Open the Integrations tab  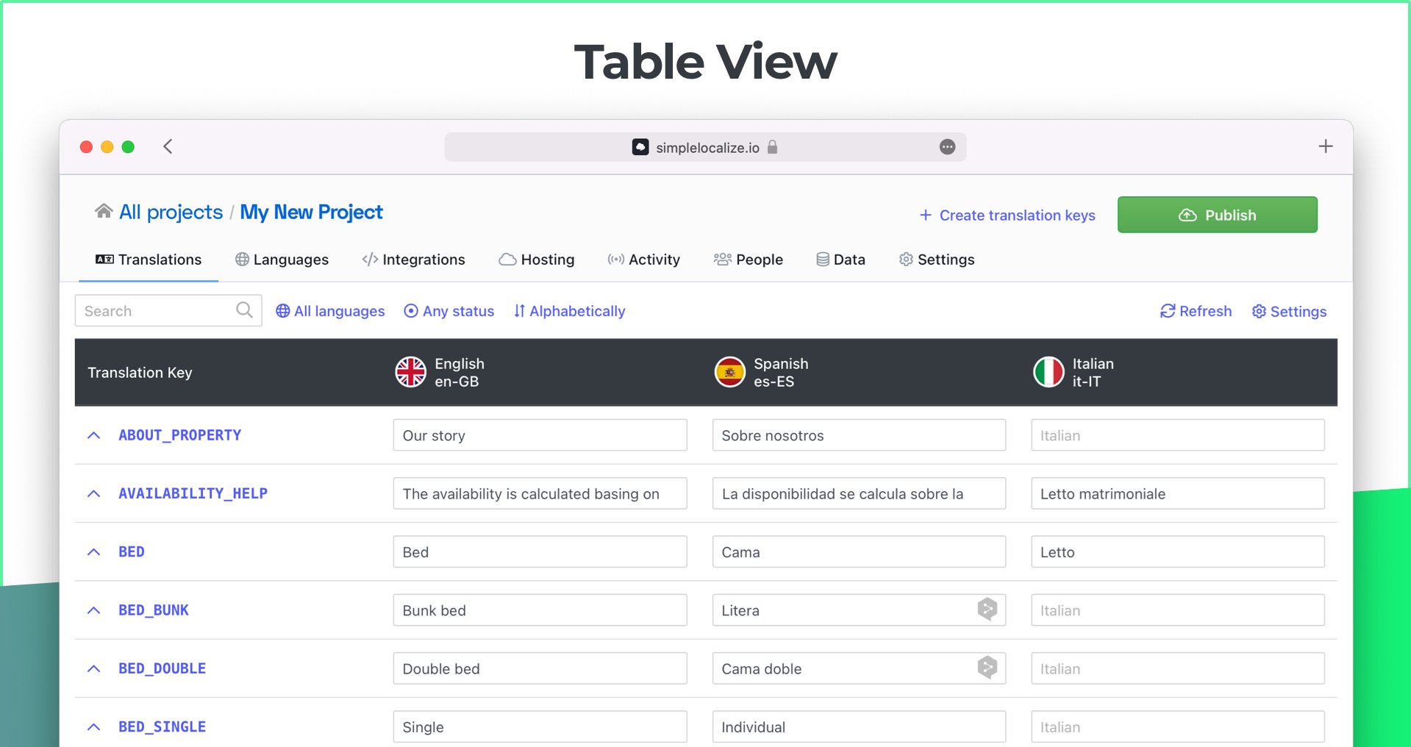pyautogui.click(x=413, y=260)
